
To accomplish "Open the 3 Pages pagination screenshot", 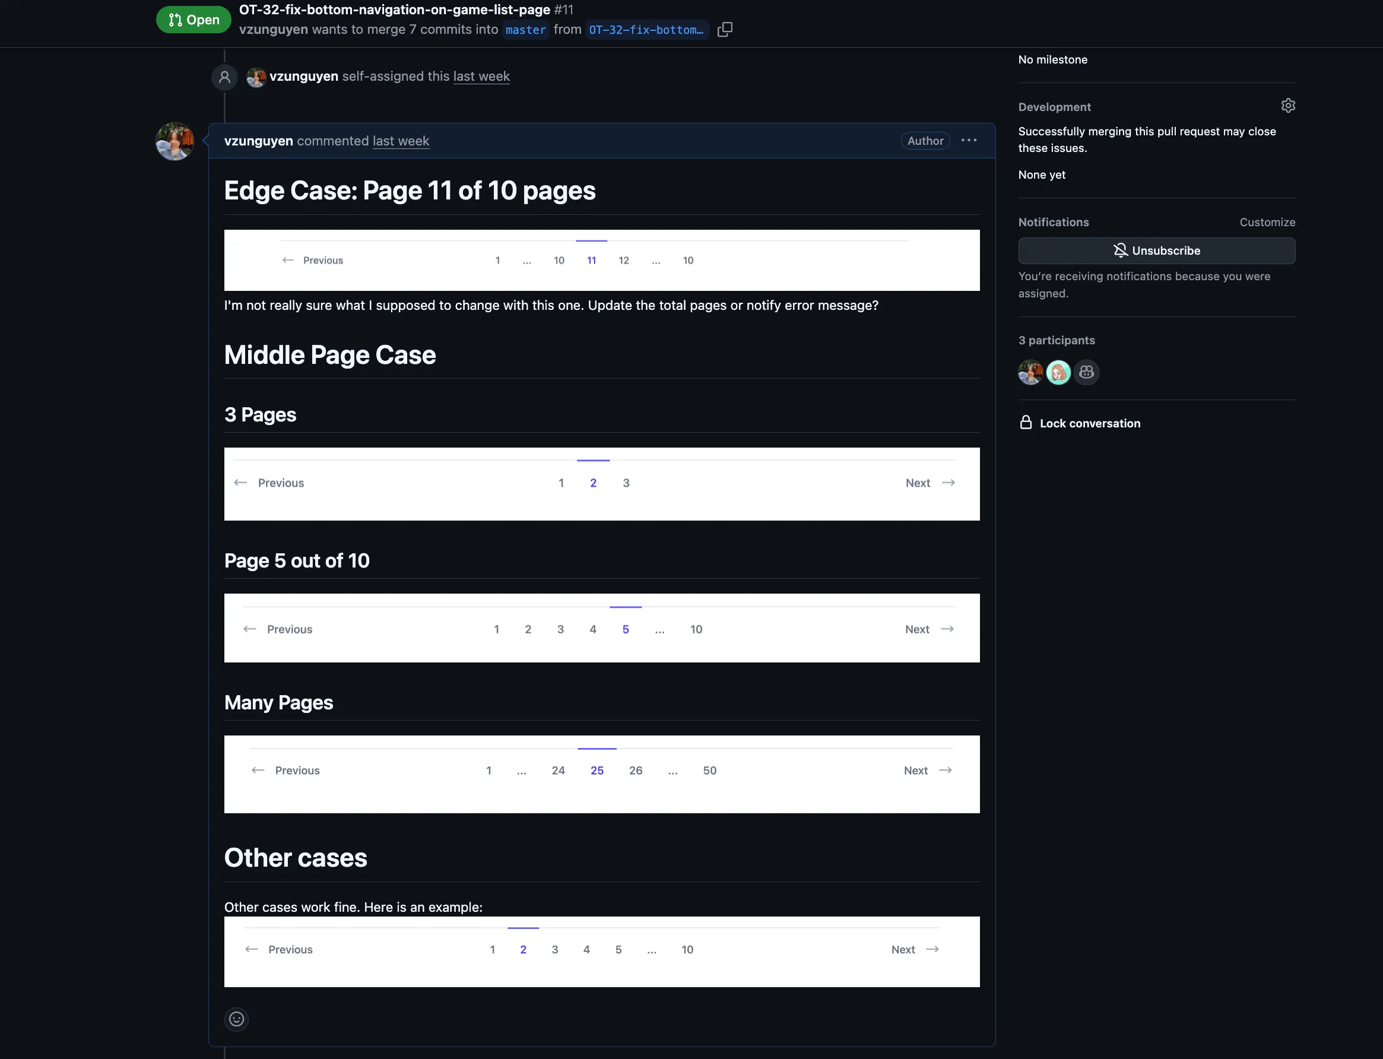I will (x=602, y=484).
